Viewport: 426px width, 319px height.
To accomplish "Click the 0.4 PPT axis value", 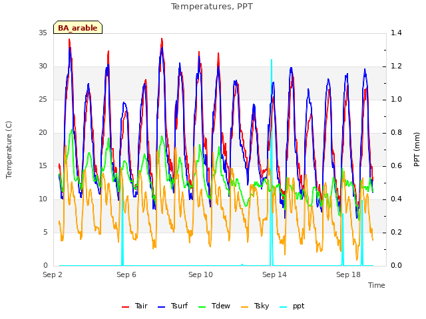I will 396,199.
